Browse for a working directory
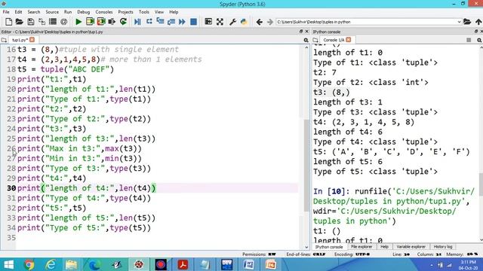This screenshot has width=483, height=271. tap(467, 22)
